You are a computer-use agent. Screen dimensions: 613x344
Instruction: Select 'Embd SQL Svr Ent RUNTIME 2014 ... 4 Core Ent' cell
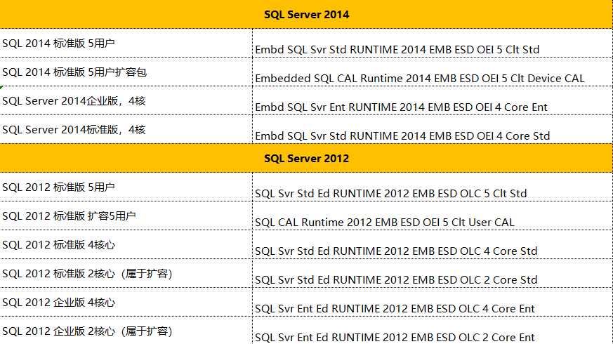tap(433, 100)
